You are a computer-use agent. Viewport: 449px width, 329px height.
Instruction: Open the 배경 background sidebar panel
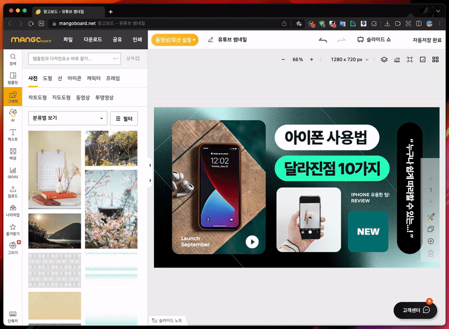(13, 154)
